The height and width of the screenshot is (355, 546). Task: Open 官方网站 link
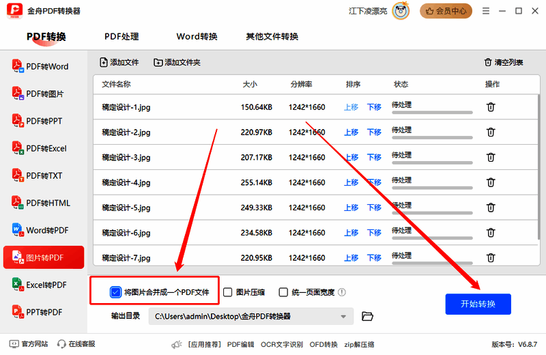point(29,344)
